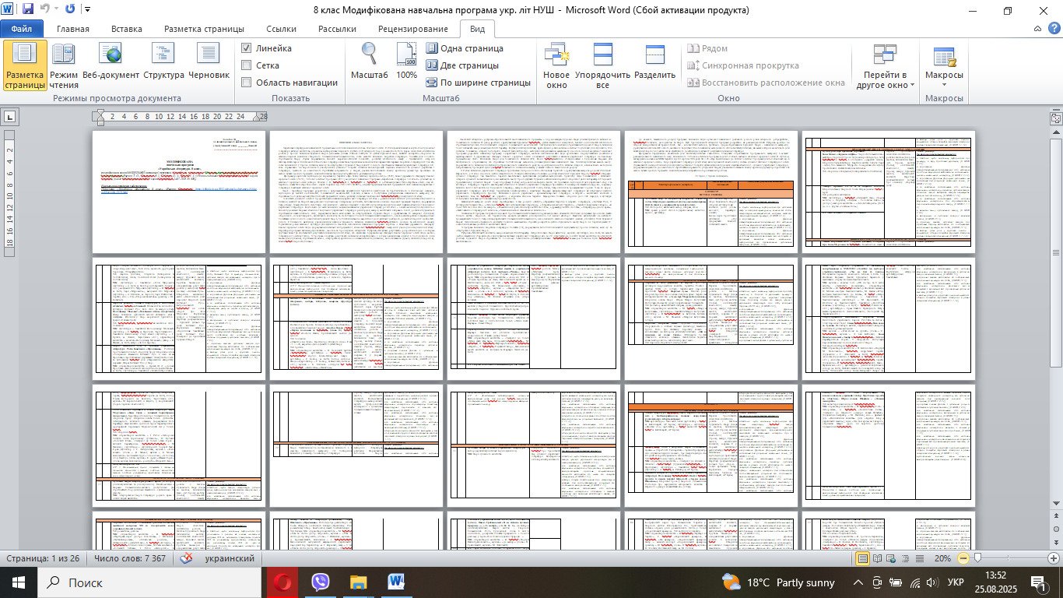Uncheck the Линейка ruler checkbox
The width and height of the screenshot is (1063, 598).
point(247,48)
